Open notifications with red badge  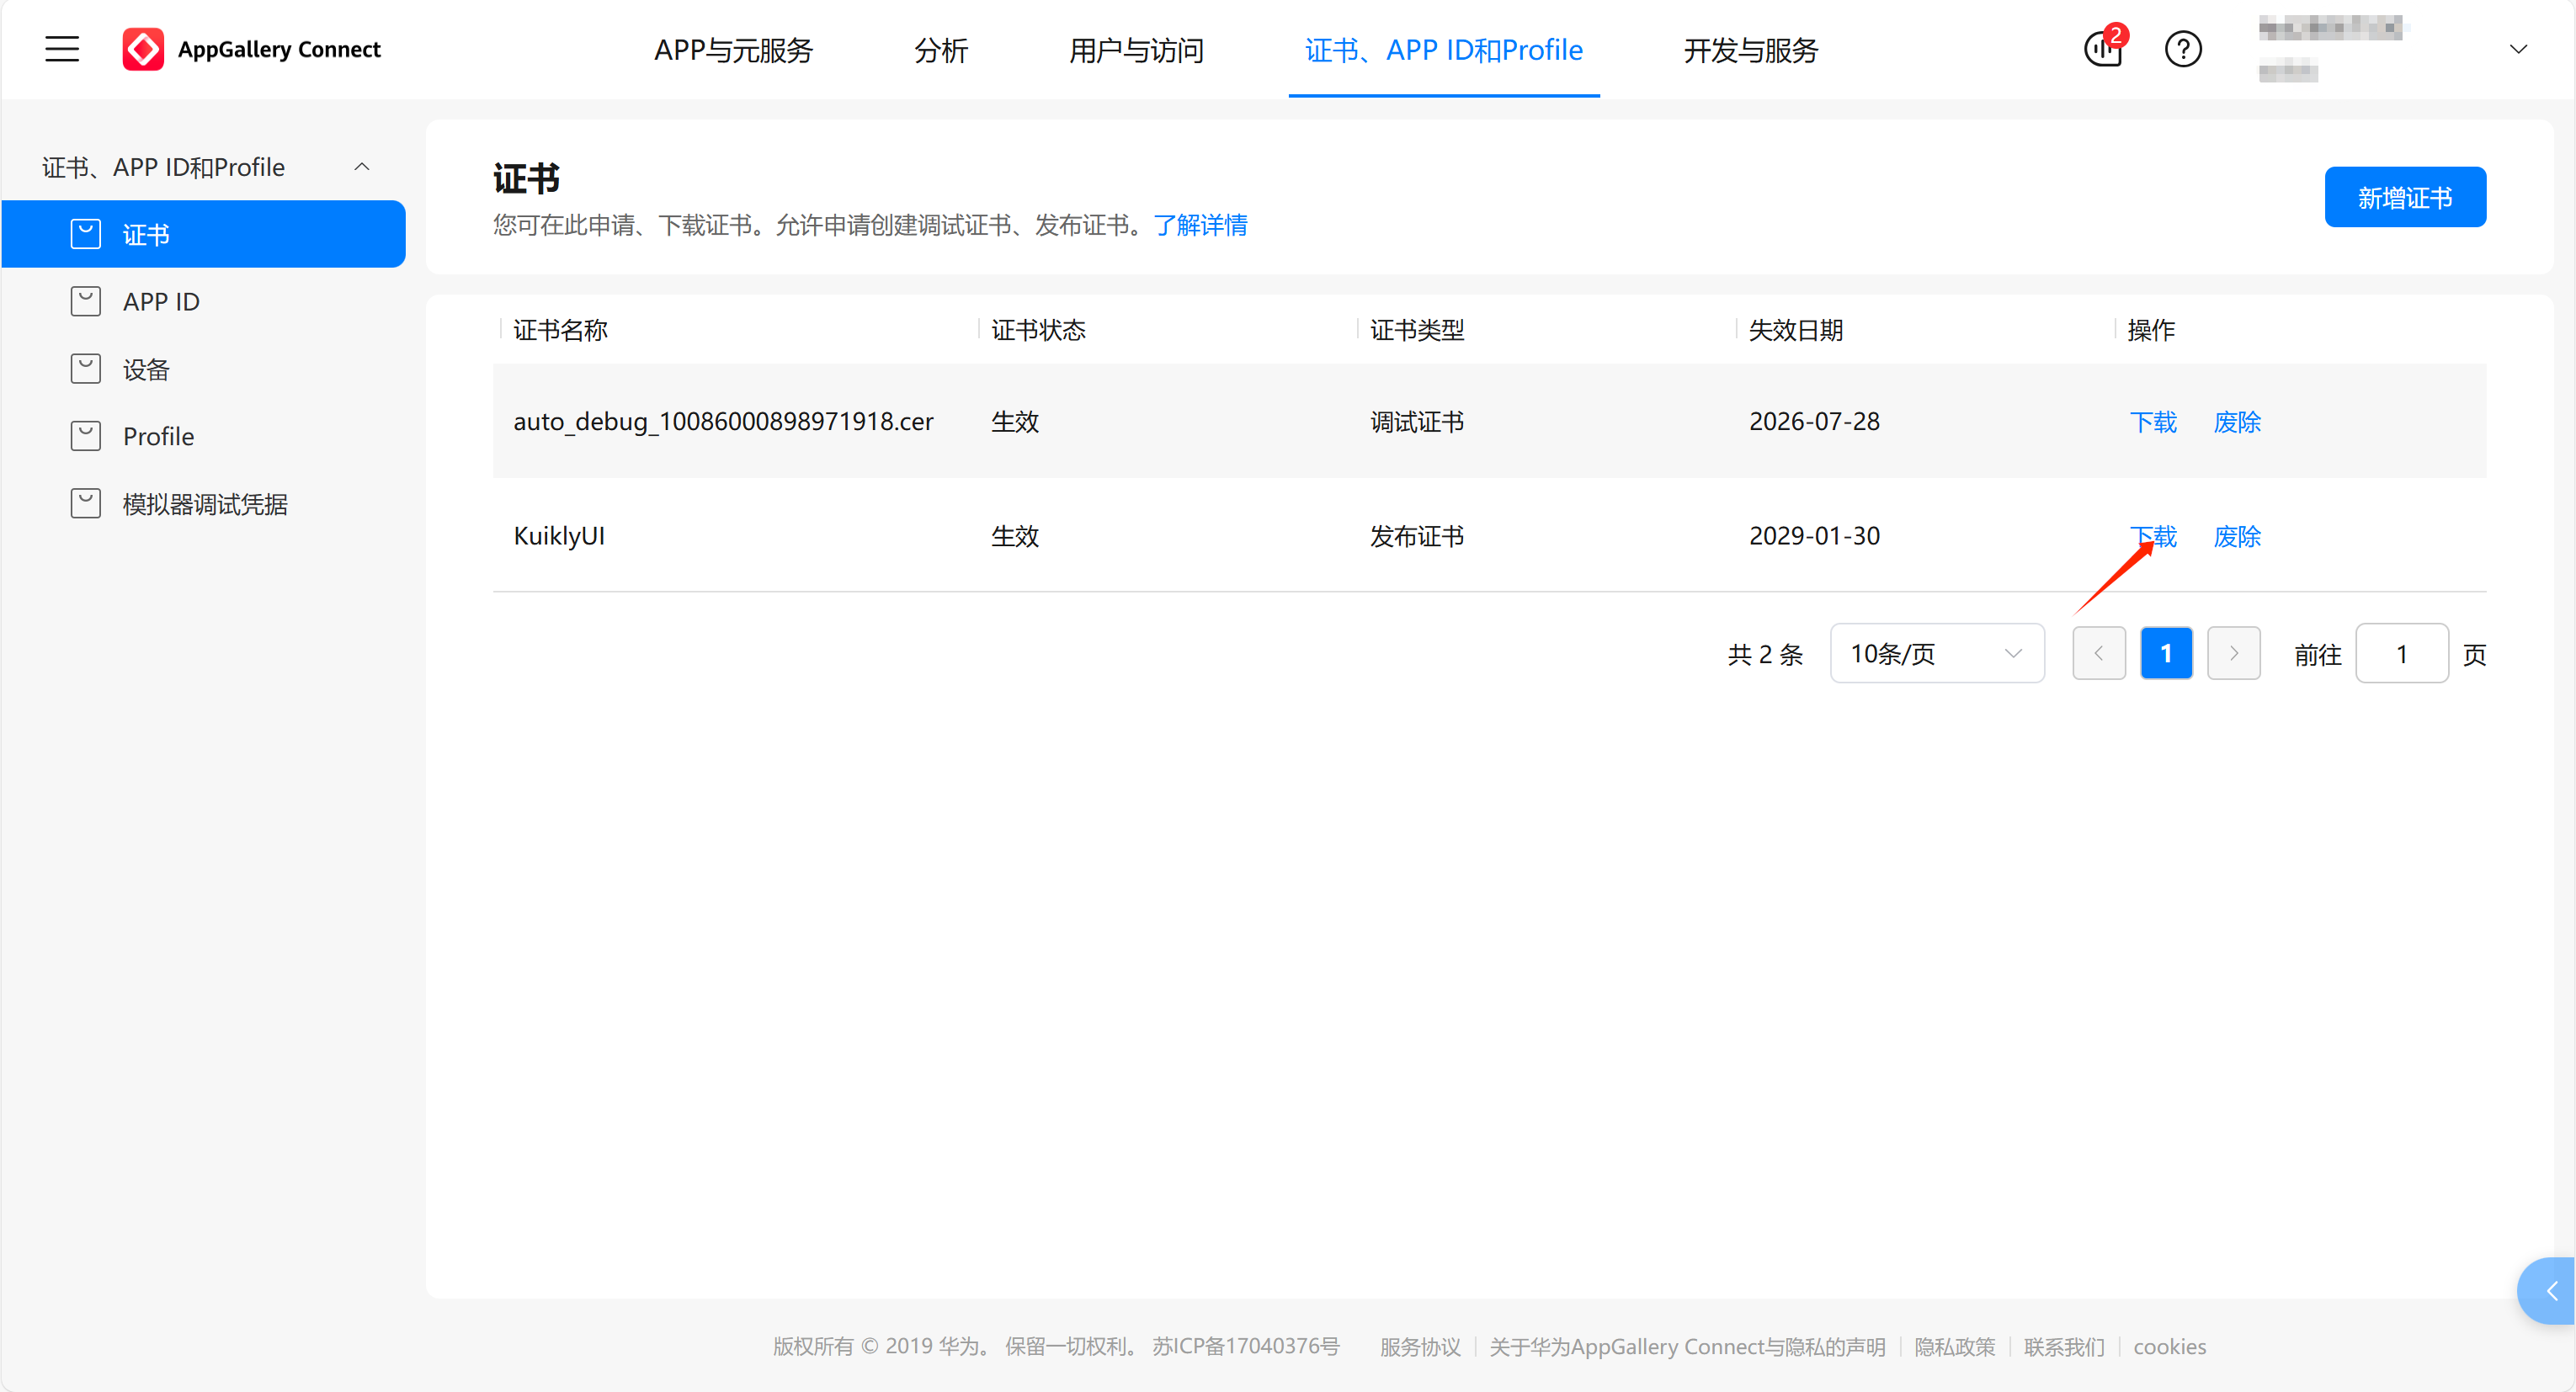pos(2103,49)
